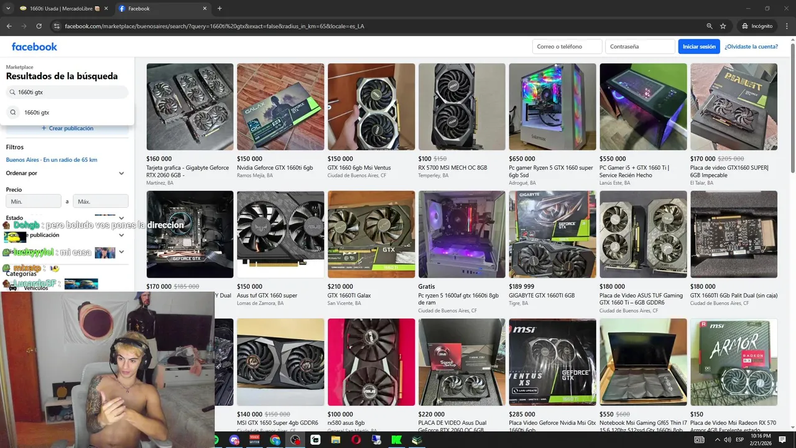Open the Kick app in taskbar
This screenshot has width=796, height=448.
(x=396, y=440)
